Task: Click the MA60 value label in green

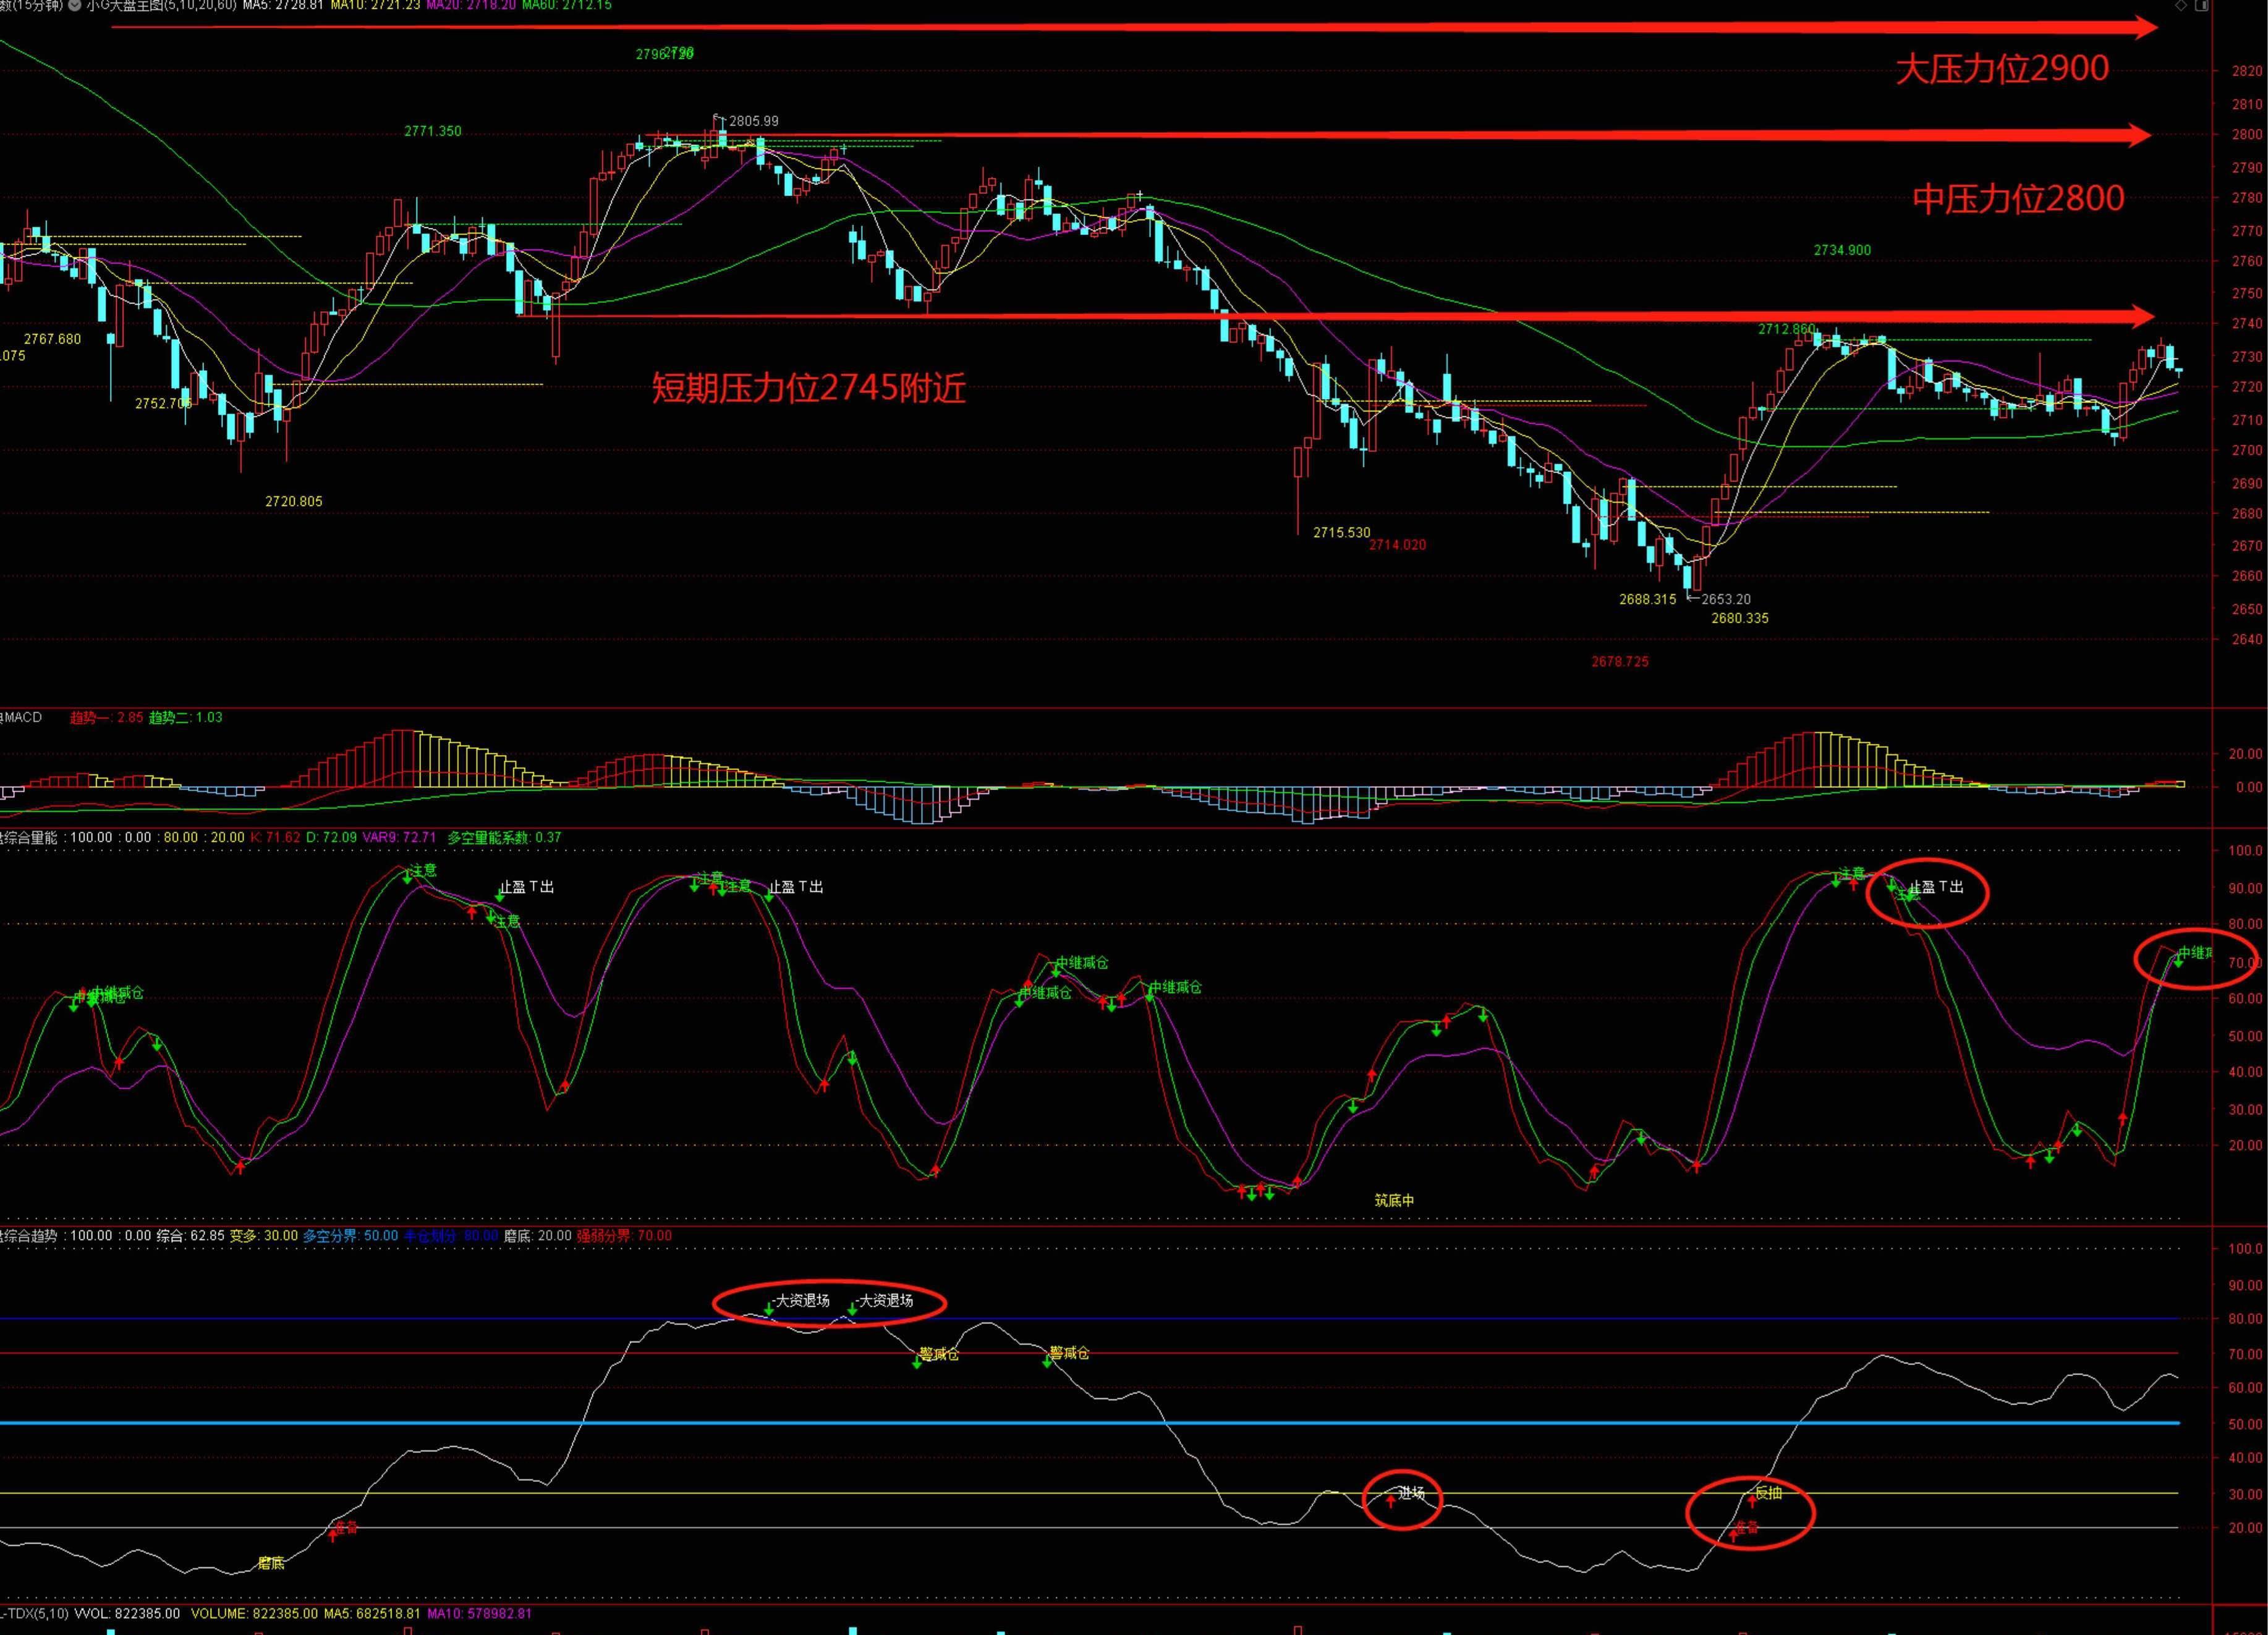Action: click(x=566, y=5)
